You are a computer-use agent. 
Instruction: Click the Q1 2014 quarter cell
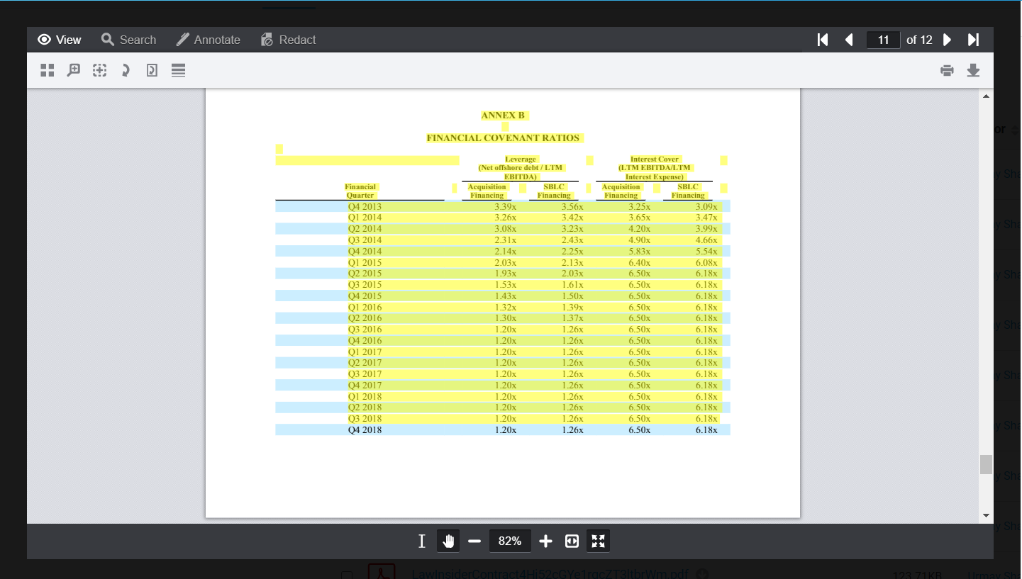point(365,218)
